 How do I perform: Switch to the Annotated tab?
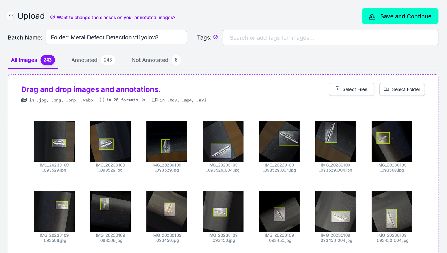coord(84,60)
